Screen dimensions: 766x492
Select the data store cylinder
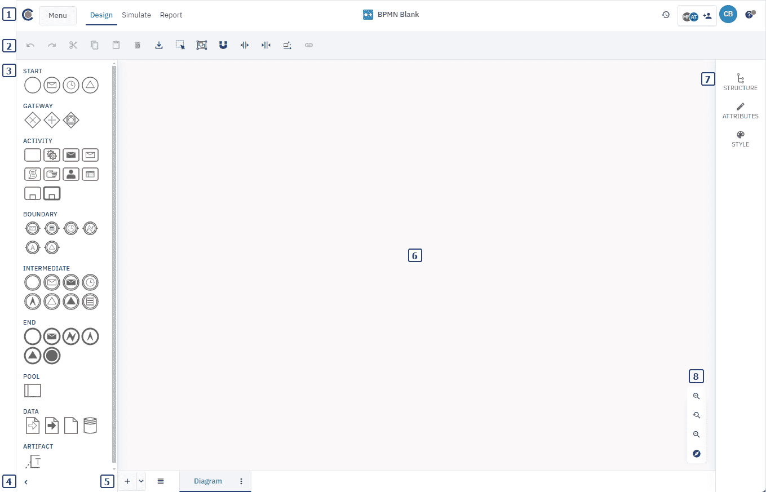pos(90,425)
